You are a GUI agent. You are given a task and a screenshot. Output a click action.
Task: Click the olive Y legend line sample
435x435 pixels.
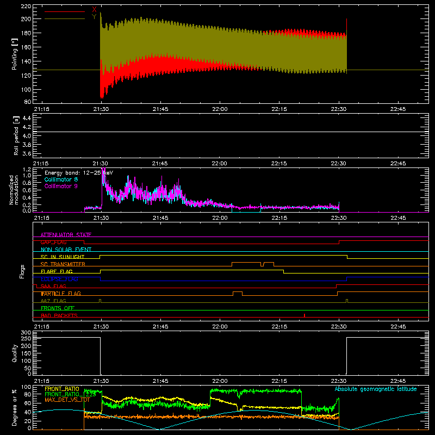[x=65, y=18]
